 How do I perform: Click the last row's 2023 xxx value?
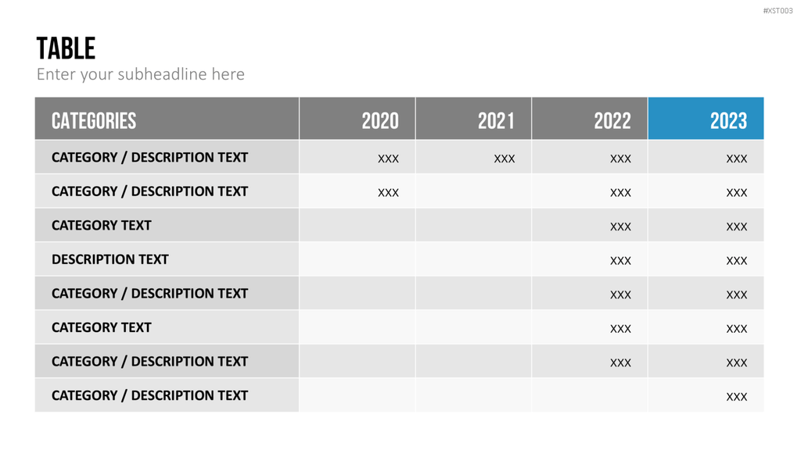click(x=737, y=397)
